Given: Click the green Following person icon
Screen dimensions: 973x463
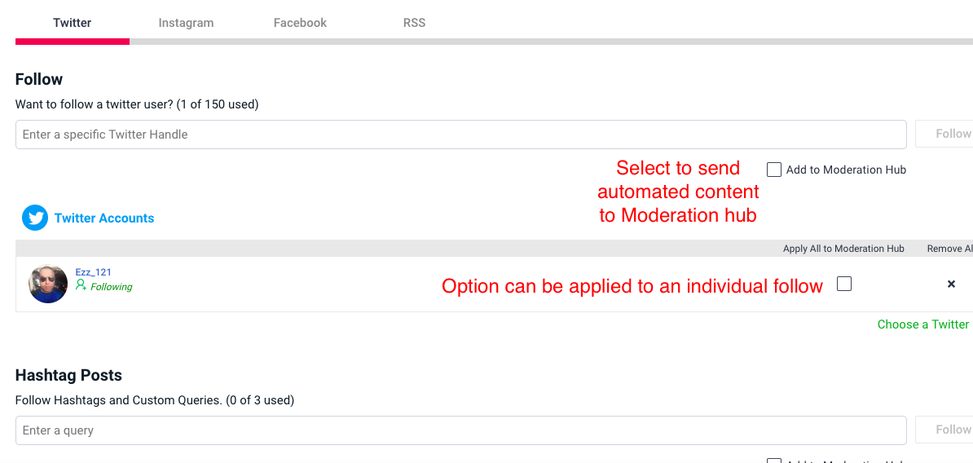Looking at the screenshot, I should (x=81, y=285).
